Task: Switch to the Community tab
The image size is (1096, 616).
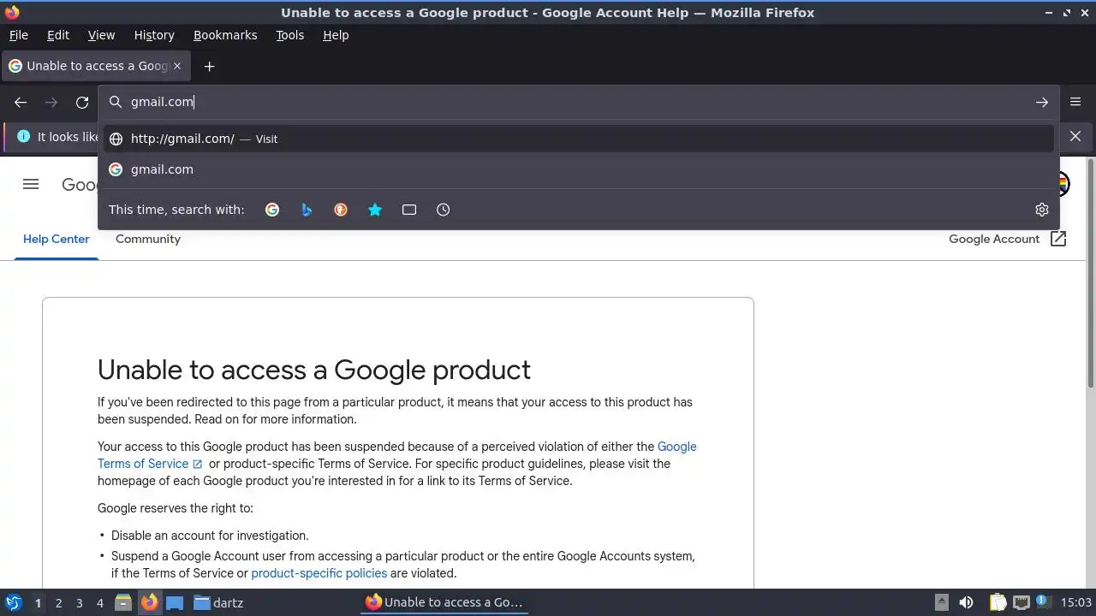Action: (x=148, y=239)
